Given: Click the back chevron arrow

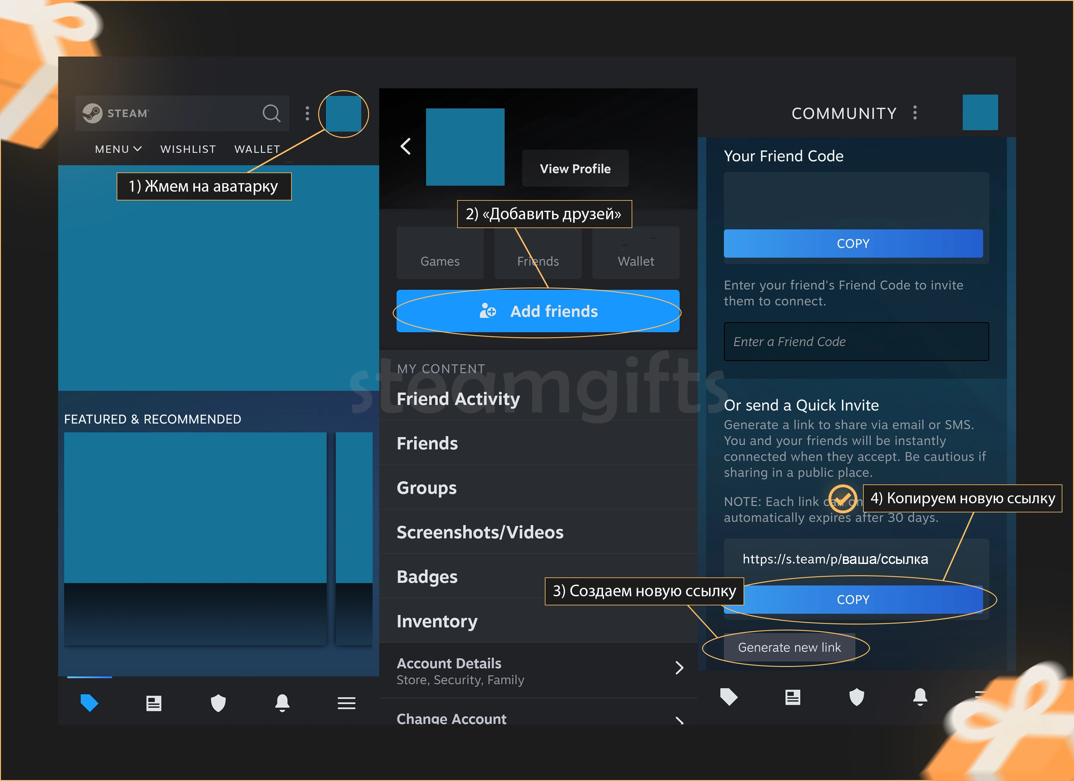Looking at the screenshot, I should 406,146.
